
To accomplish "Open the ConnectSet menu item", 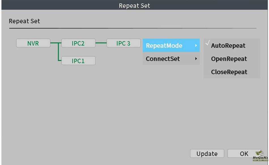I will pos(163,59).
